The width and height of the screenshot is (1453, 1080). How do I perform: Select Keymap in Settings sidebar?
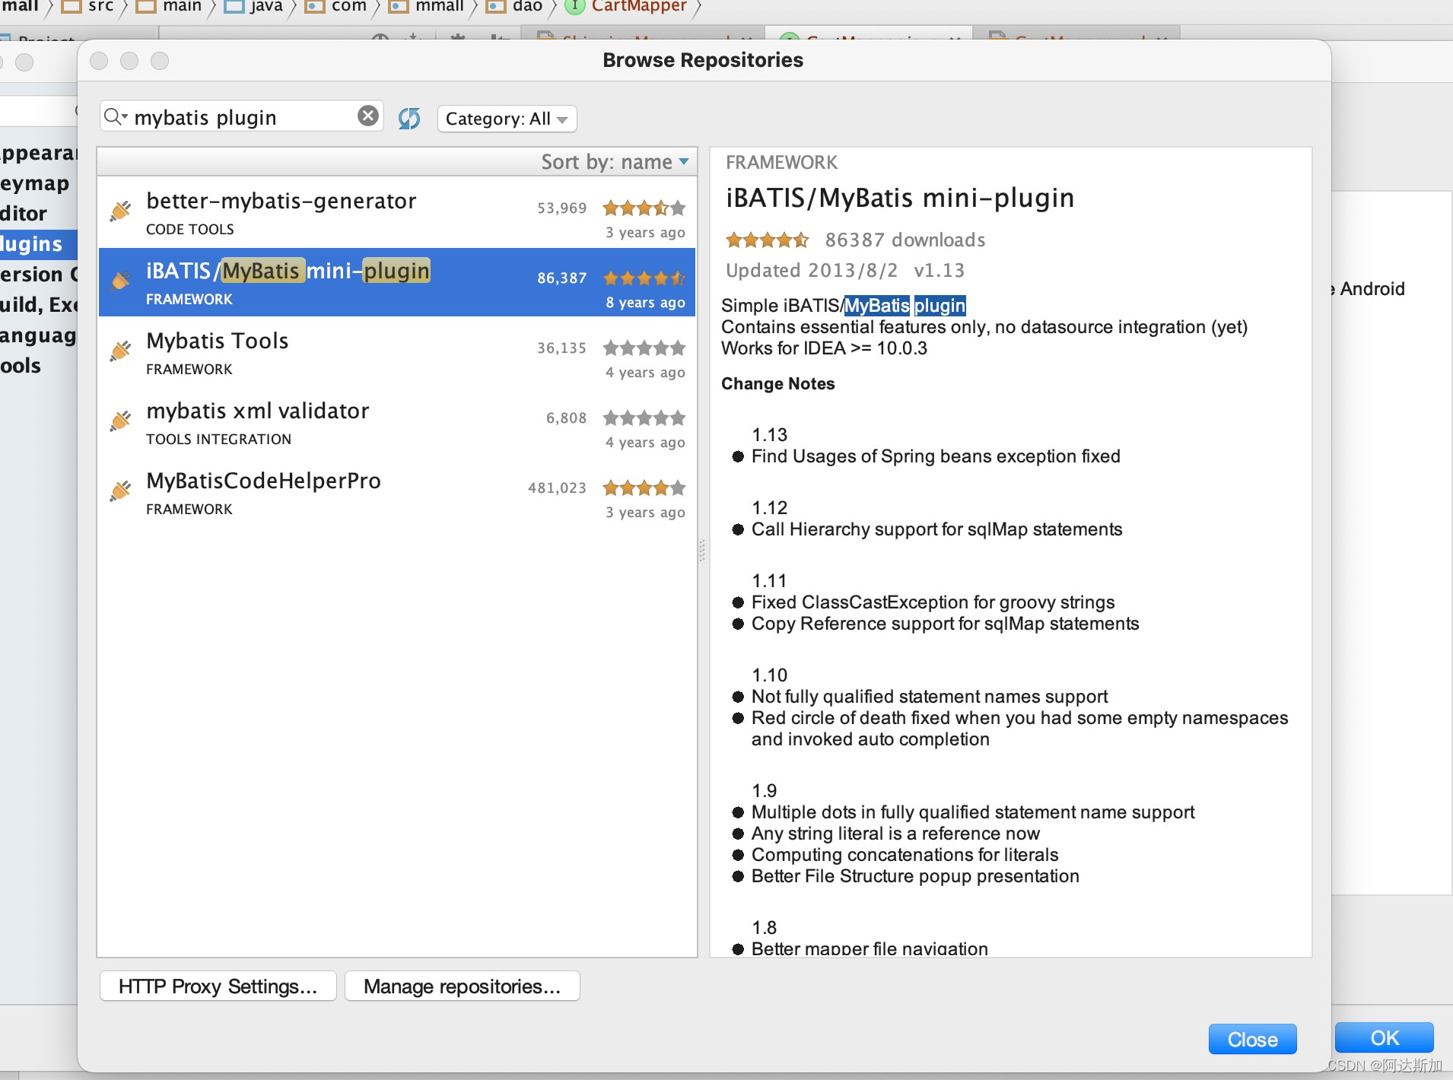point(35,183)
